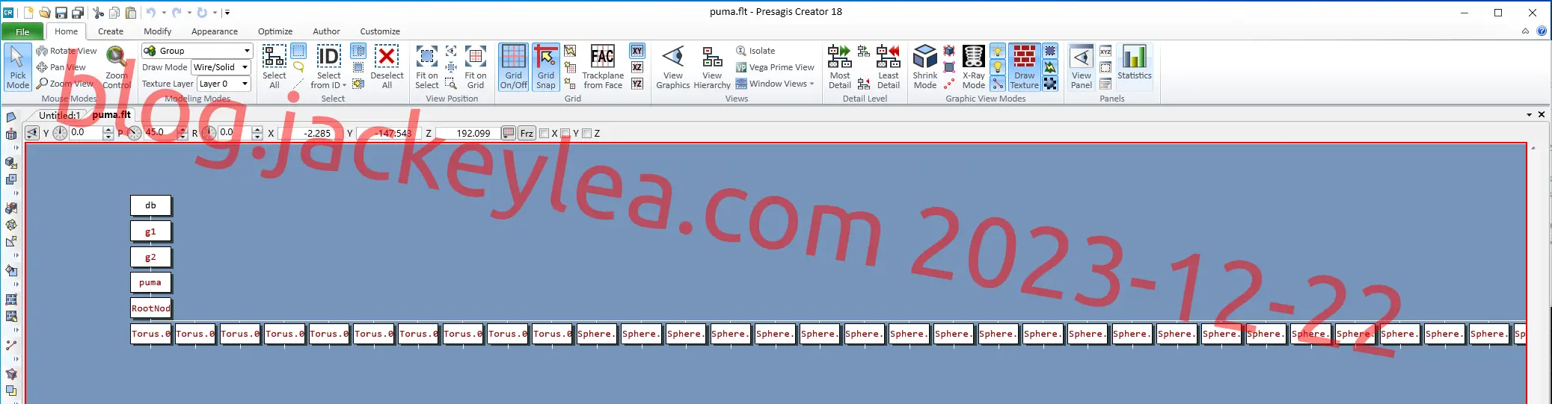Click Save icon in quick access toolbar
The width and height of the screenshot is (1552, 404).
(61, 13)
